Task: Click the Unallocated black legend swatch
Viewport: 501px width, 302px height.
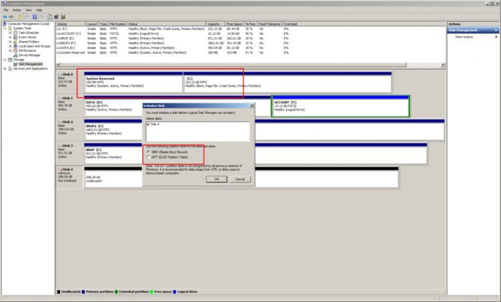Action: tap(59, 292)
